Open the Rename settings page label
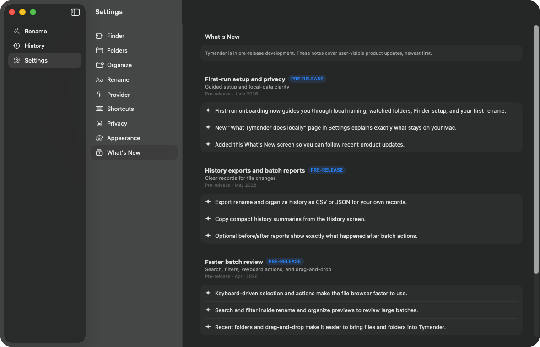Screen dimensions: 540x347 pyautogui.click(x=118, y=80)
